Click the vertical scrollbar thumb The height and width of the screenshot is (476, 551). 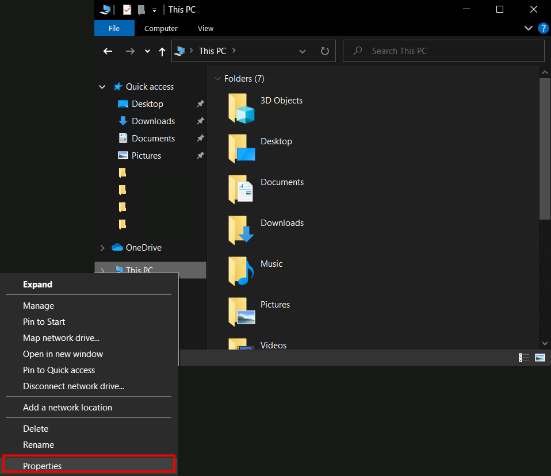(545, 149)
